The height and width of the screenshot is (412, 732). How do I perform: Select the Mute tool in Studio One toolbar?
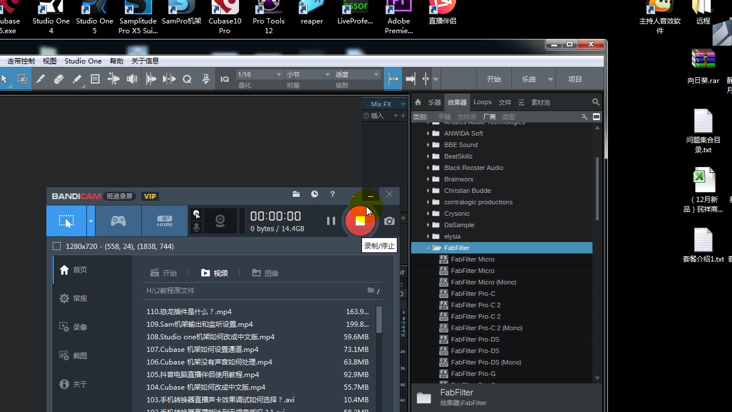point(95,80)
